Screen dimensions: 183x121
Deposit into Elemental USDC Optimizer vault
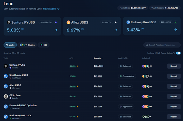[174, 107]
